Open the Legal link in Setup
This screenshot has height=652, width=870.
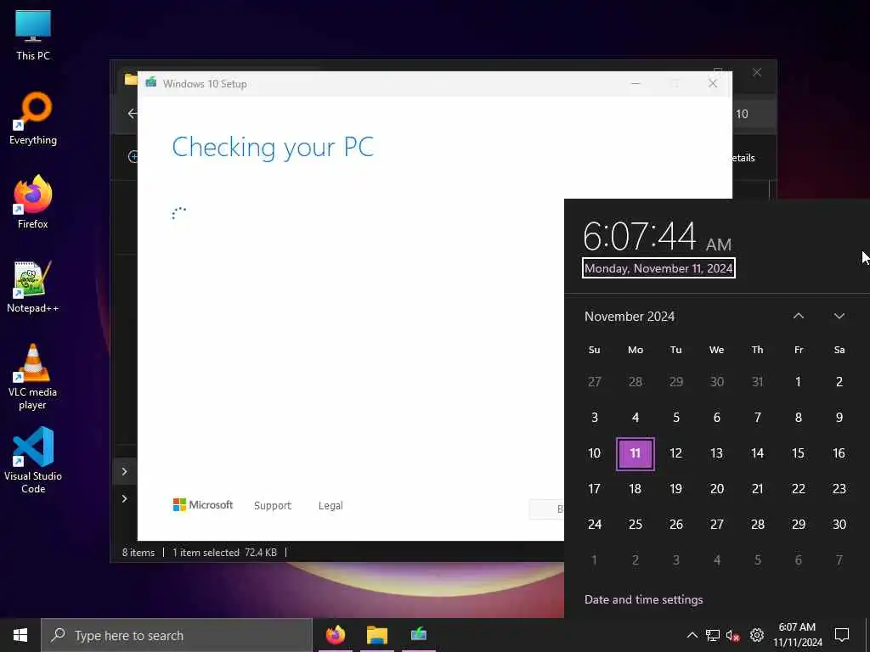pyautogui.click(x=330, y=506)
